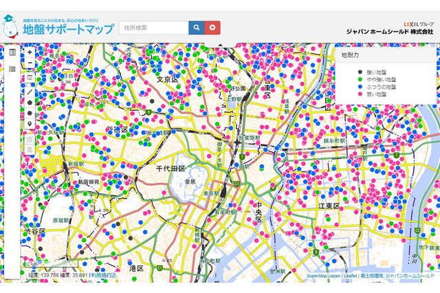This screenshot has height=293, width=440.
Task: Click the black 強い地盤 legend dot
Action: [360, 72]
